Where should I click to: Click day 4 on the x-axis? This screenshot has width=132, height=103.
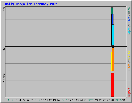tap(20, 100)
